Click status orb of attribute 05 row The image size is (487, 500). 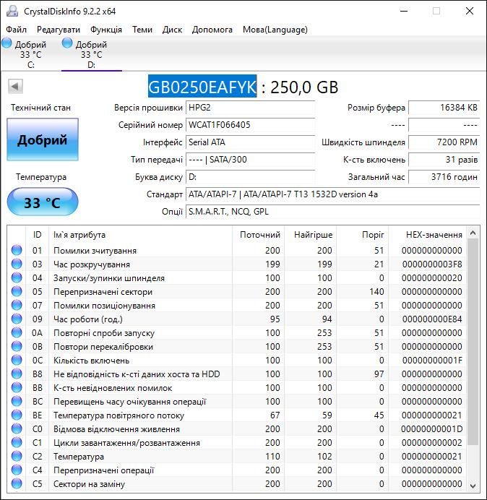click(17, 291)
